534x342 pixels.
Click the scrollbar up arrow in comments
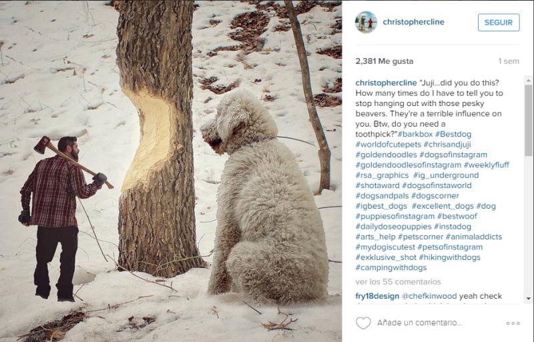pos(529,80)
